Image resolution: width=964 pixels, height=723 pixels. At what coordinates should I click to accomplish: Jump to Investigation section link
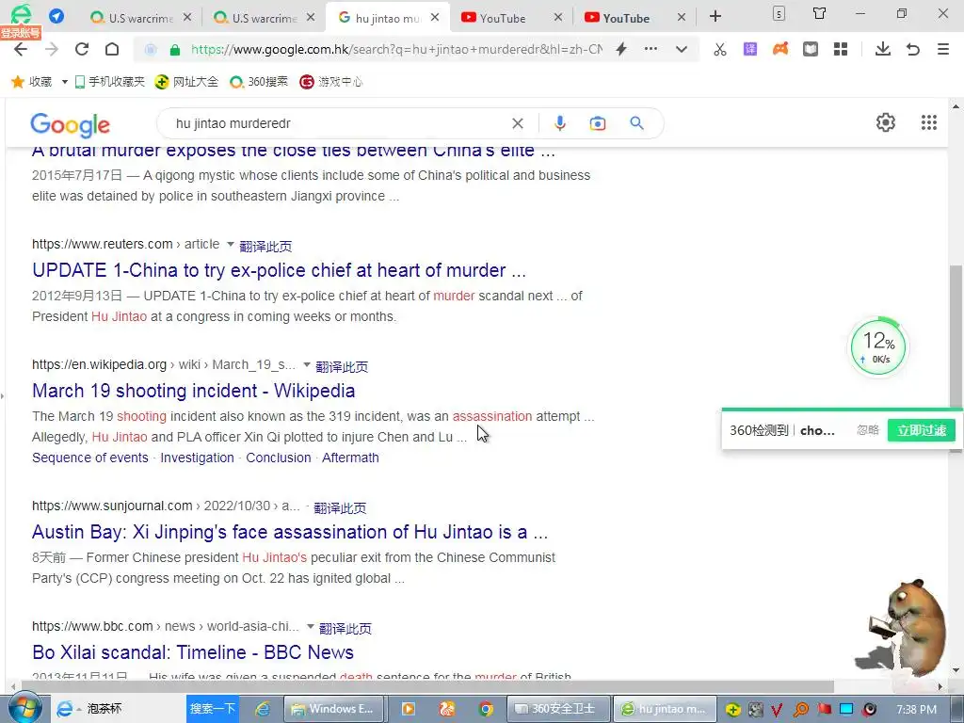(198, 458)
